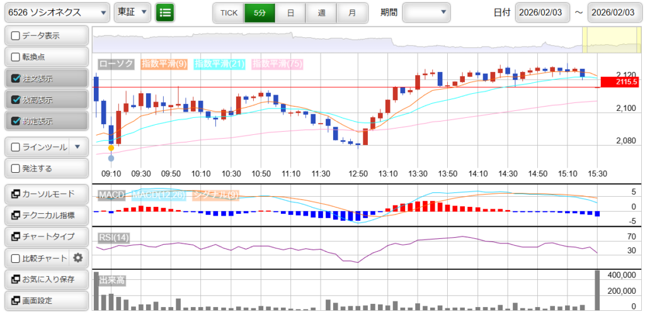The height and width of the screenshot is (314, 645).
Task: Click the start date field 2026/02/03
Action: coord(542,12)
